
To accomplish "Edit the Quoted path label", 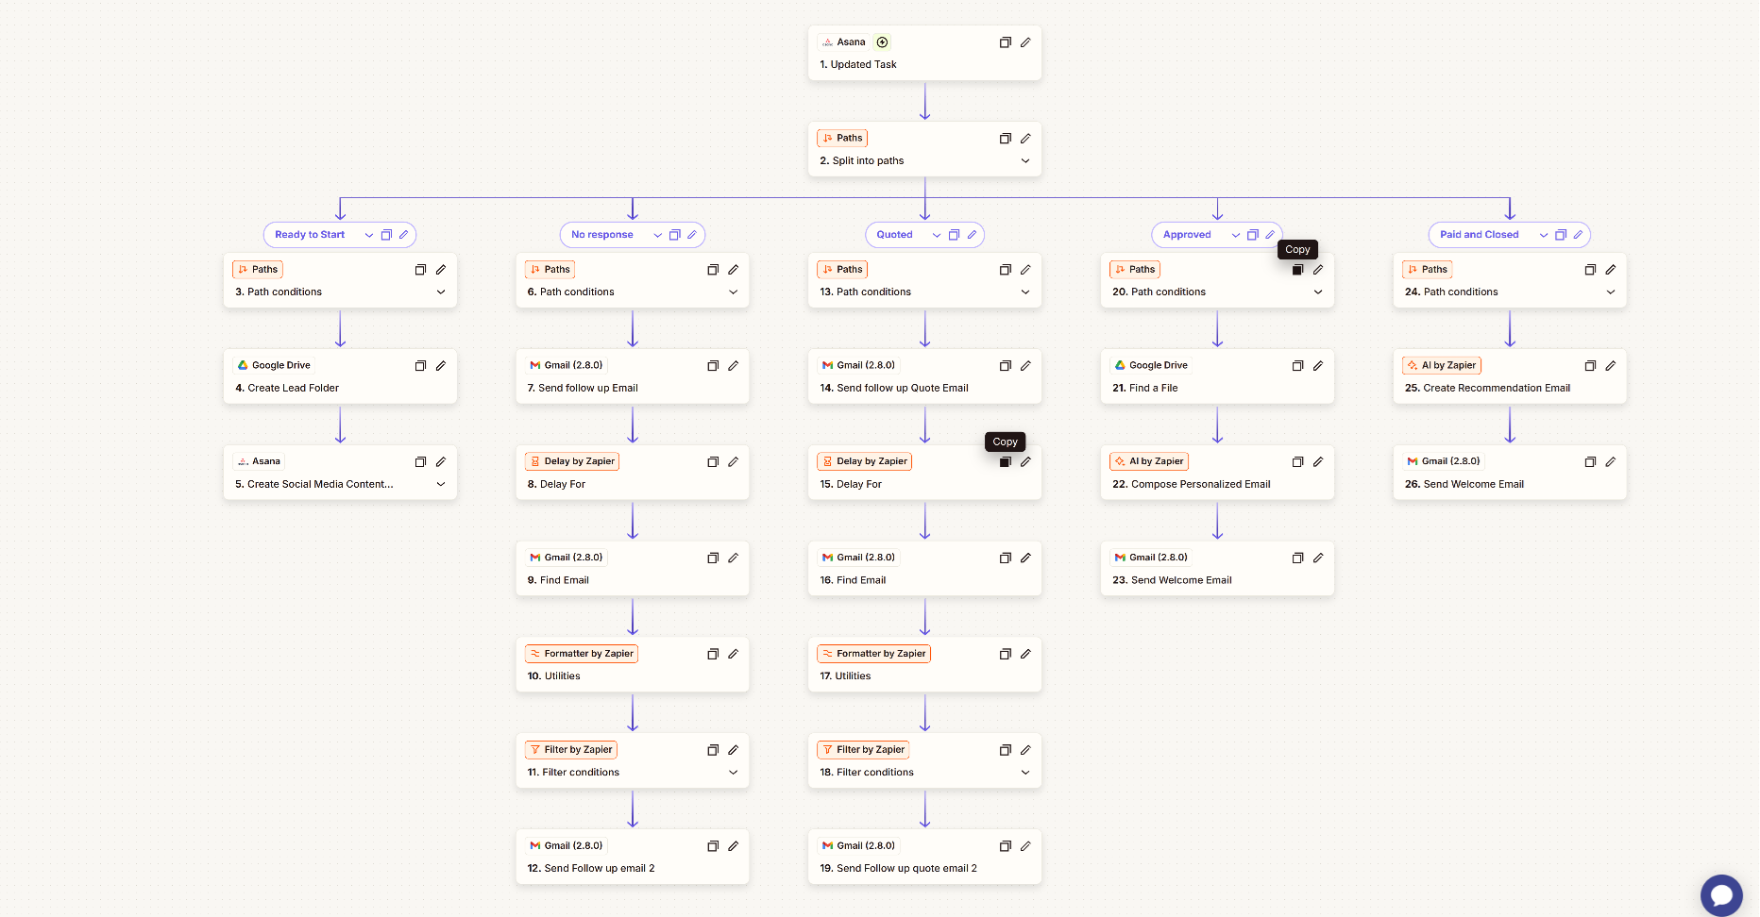I will (972, 235).
